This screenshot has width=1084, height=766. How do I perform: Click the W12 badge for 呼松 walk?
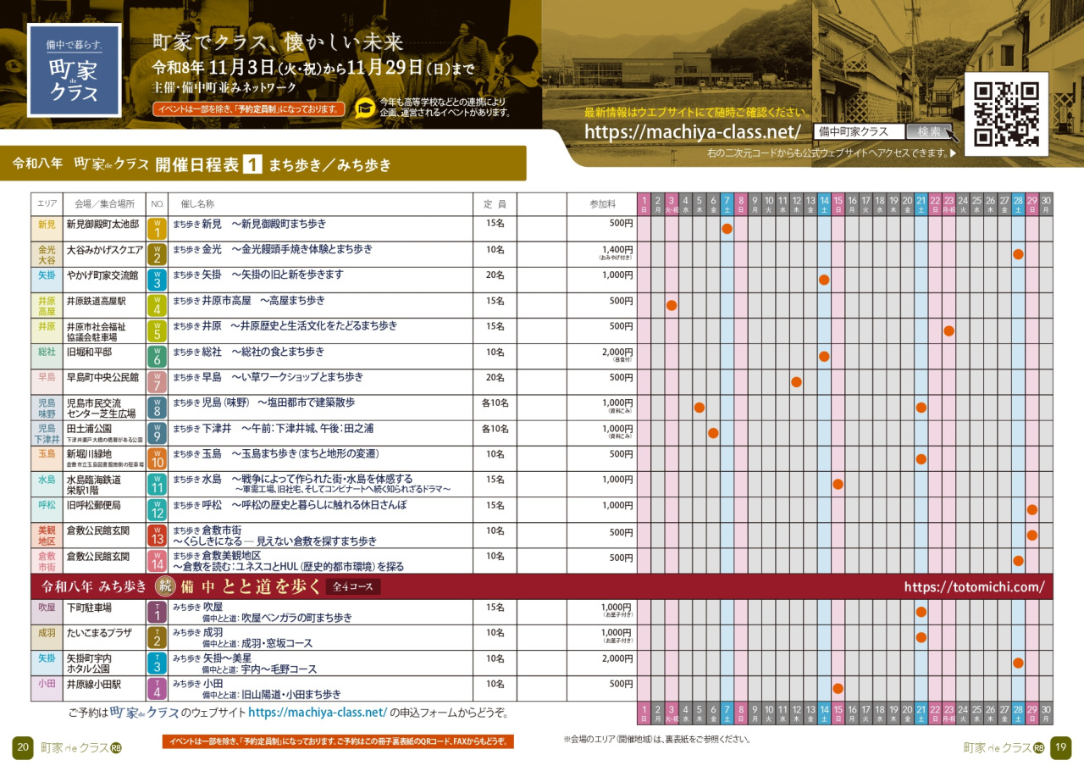pos(157,509)
